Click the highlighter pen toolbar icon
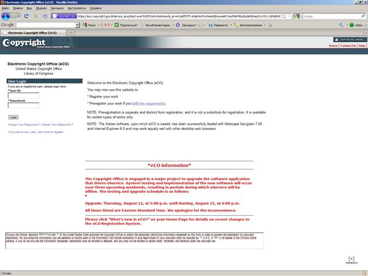 pos(270,25)
